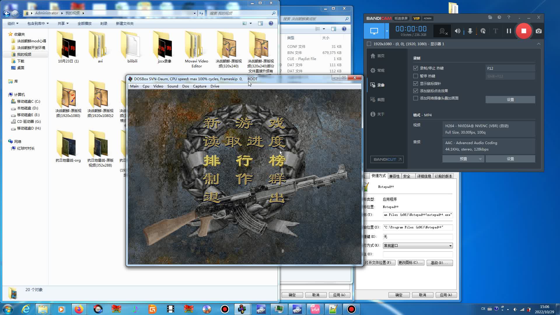Click 更改图标 button in properties dialog
The width and height of the screenshot is (560, 315).
point(410,263)
